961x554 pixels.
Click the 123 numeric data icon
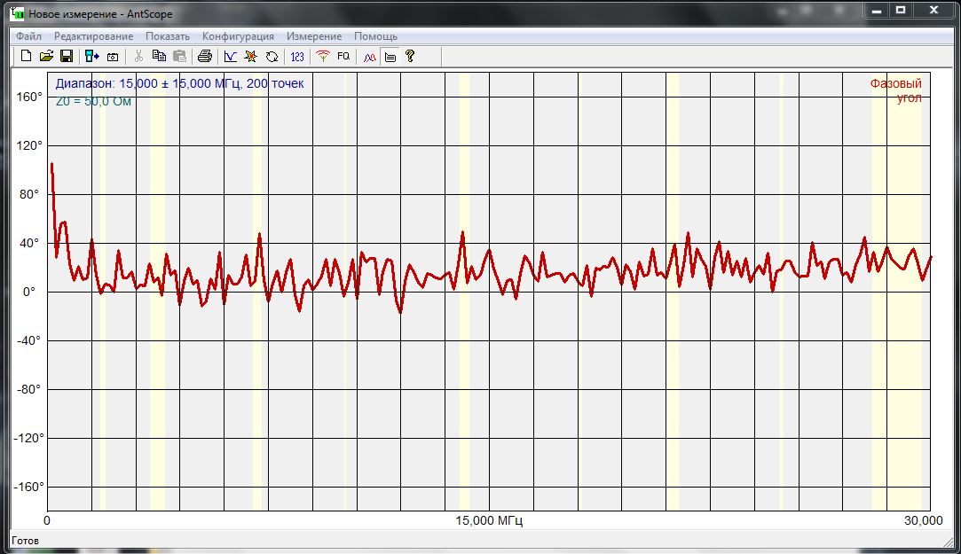tap(297, 56)
